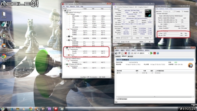Screen dimensions: 197x111
Task: Click the purple CPU-Z taskbar icon
Action: pyautogui.click(x=50, y=109)
